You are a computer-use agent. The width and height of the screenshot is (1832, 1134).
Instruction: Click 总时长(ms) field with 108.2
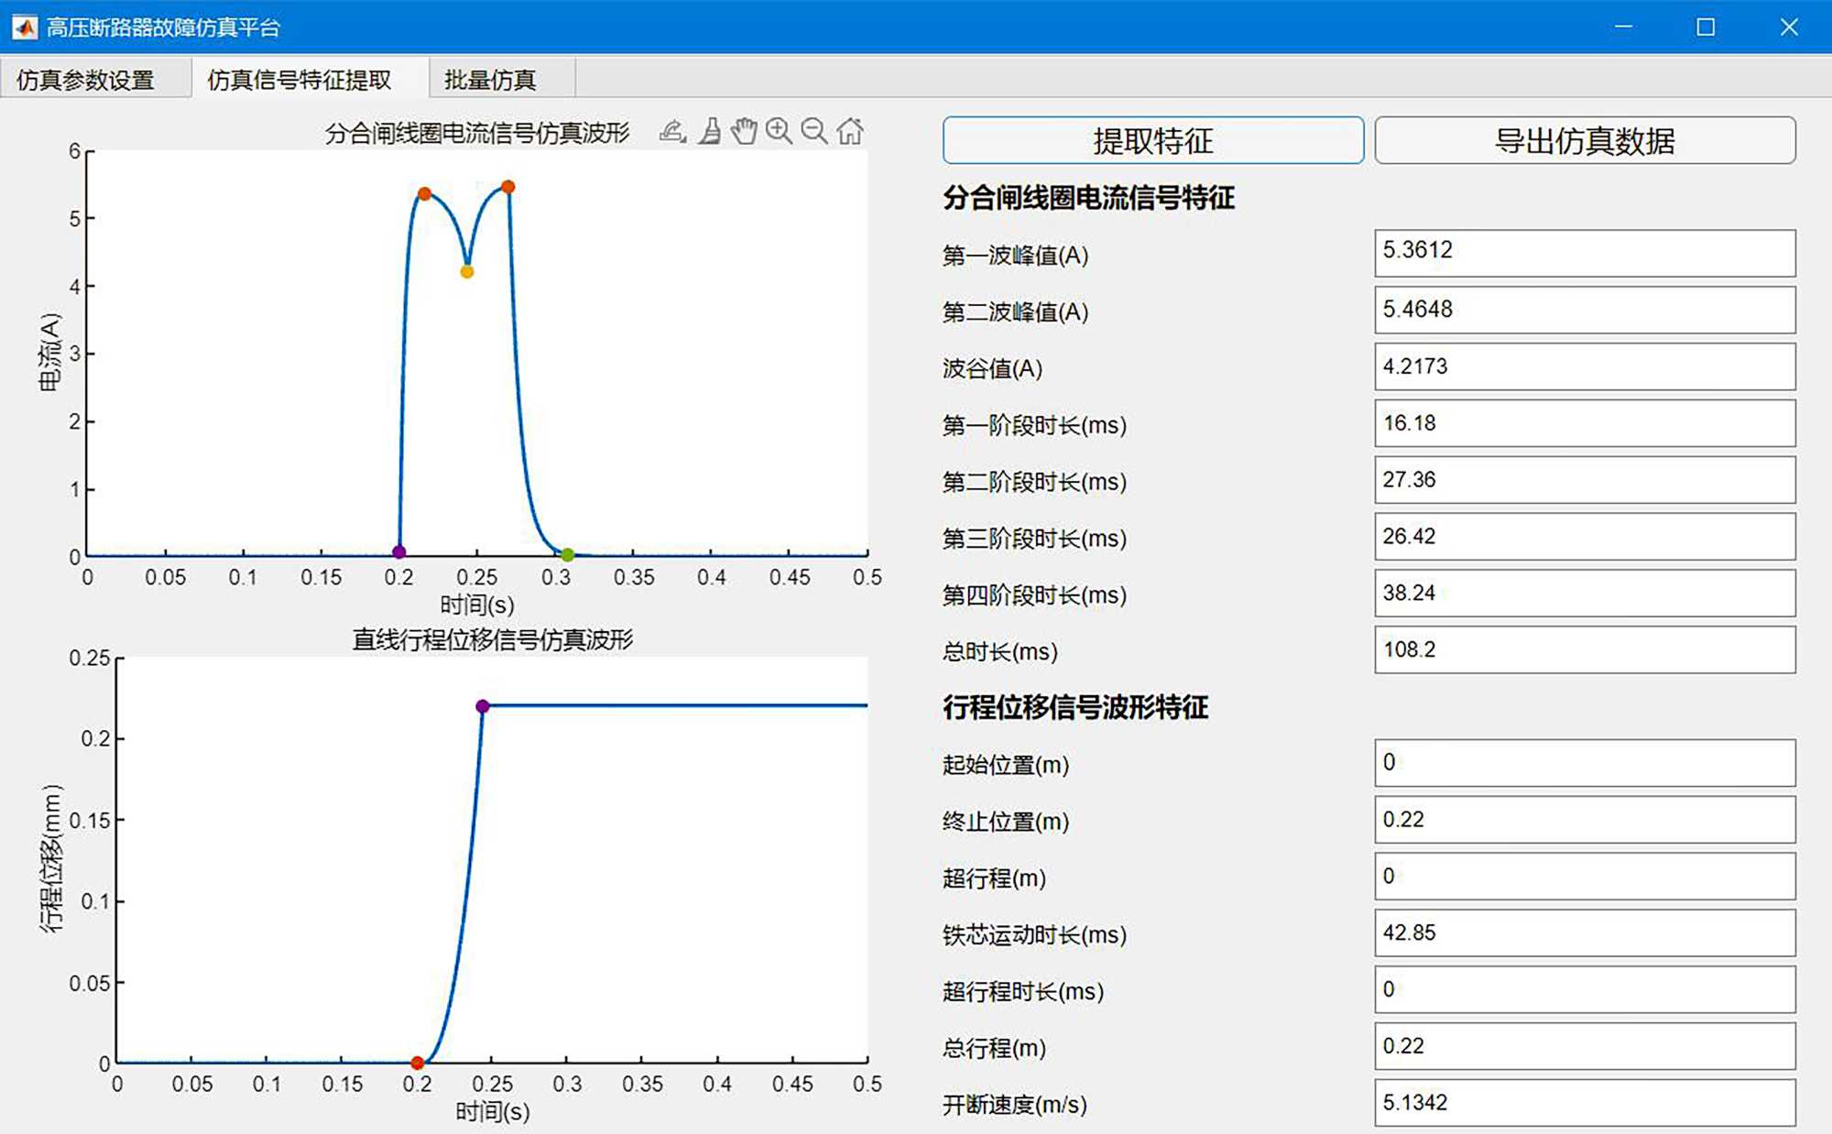[1585, 650]
